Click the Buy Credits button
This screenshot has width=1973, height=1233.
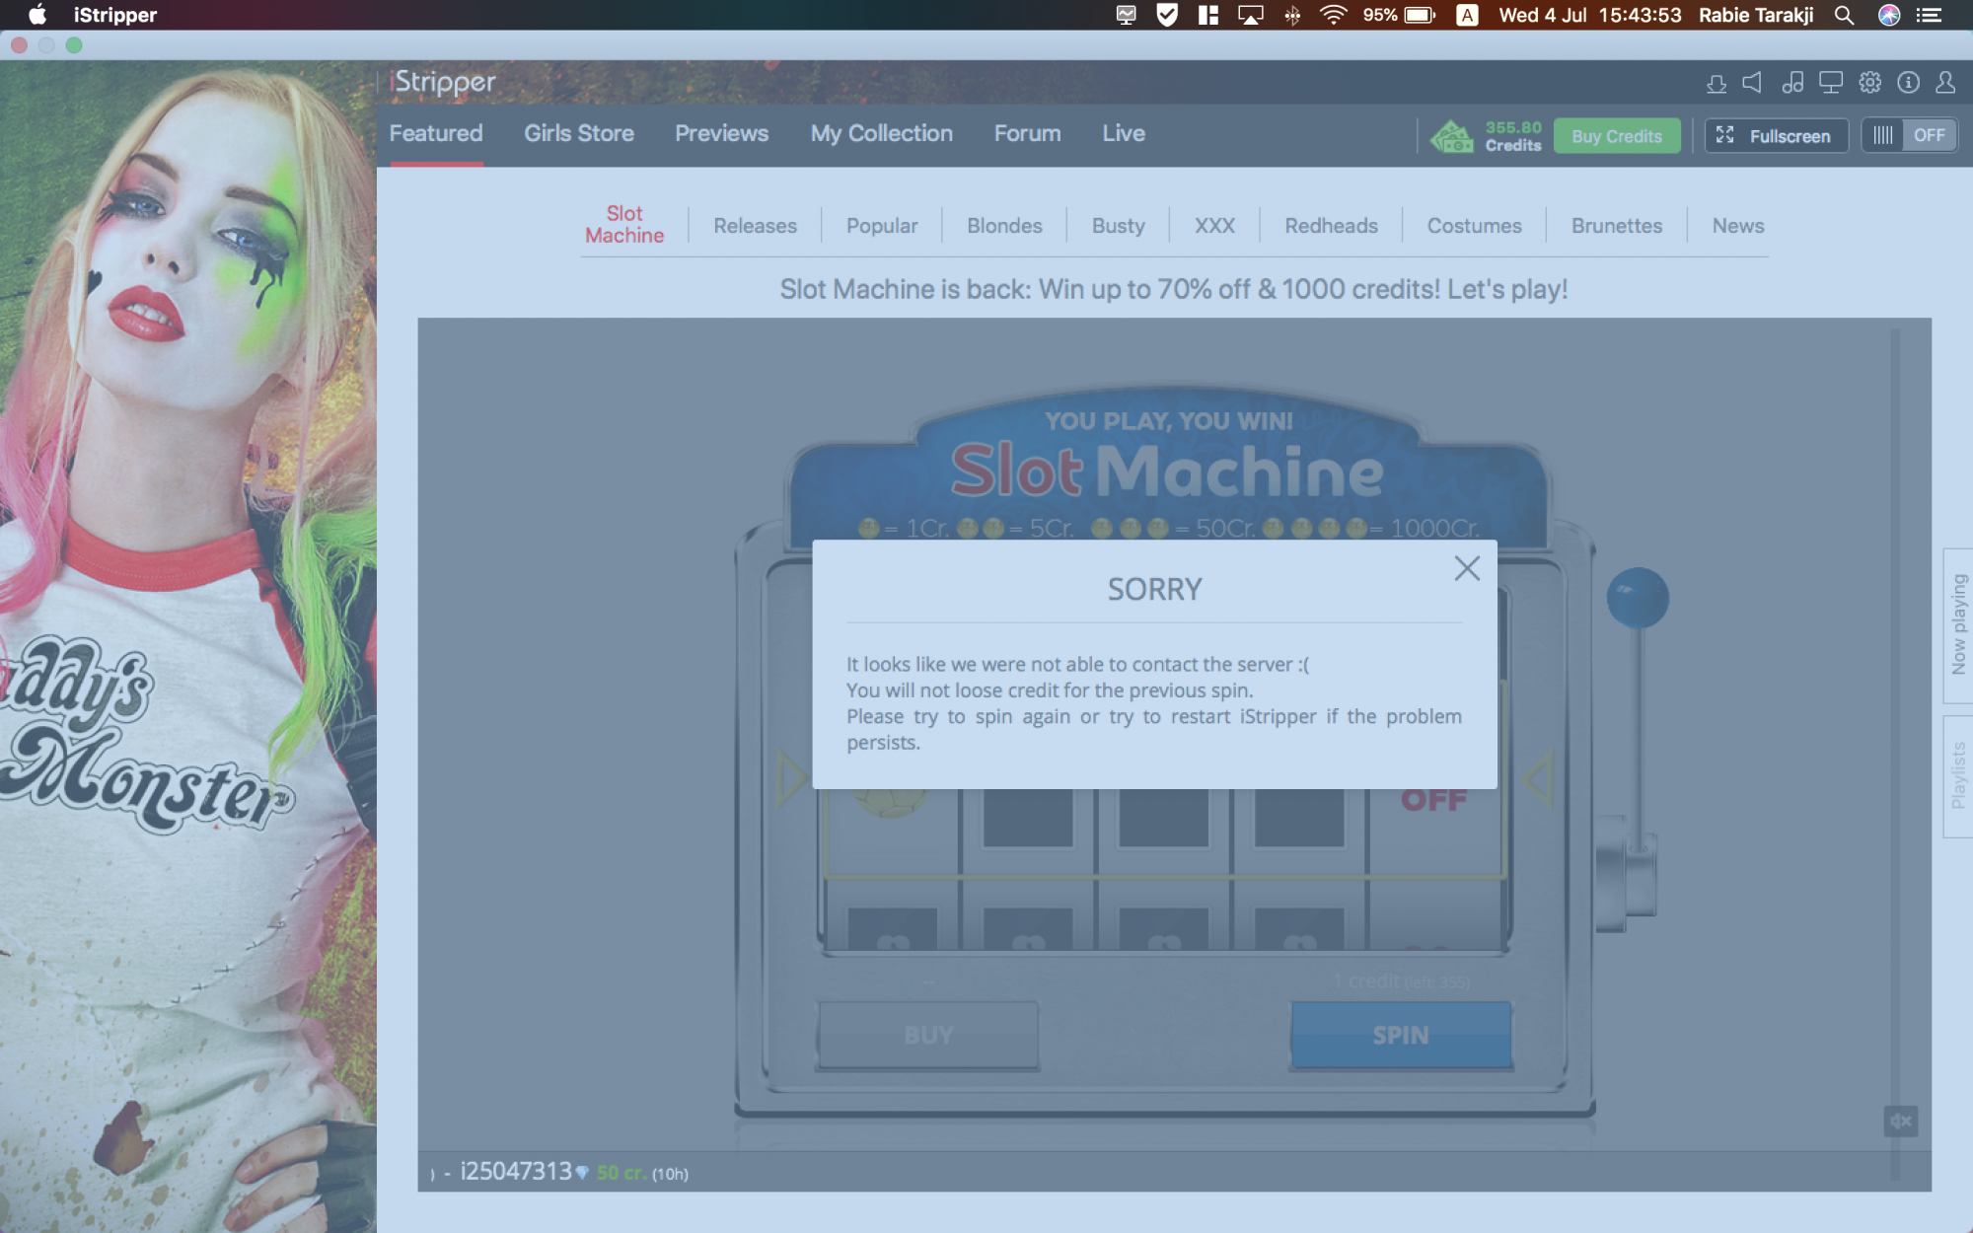point(1617,136)
